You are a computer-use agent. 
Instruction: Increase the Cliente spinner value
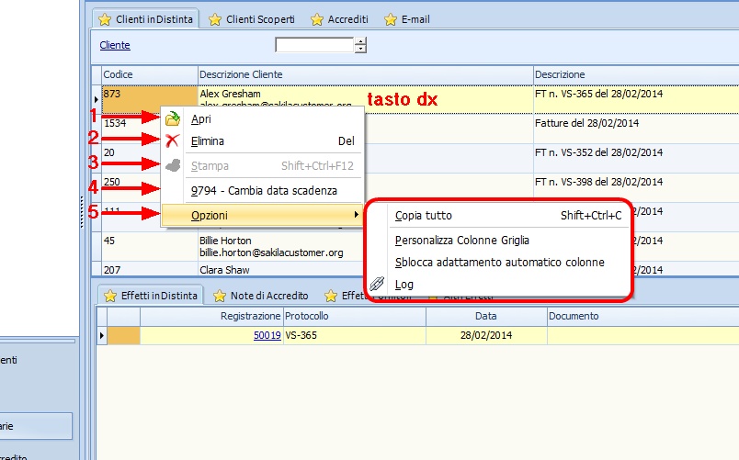[360, 40]
